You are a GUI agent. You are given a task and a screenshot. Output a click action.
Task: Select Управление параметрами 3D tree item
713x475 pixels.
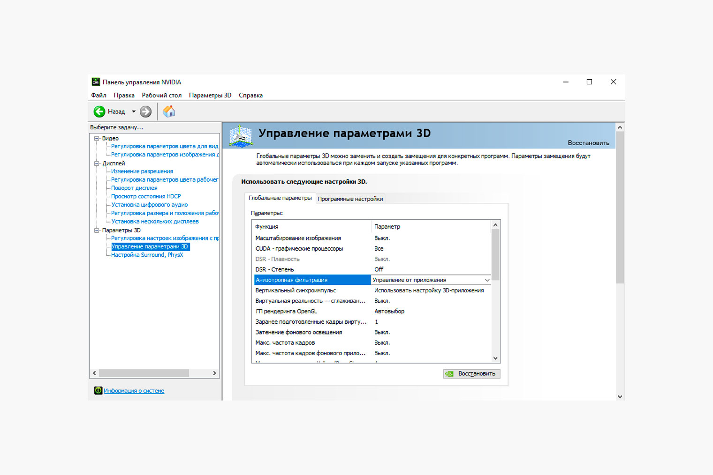(x=150, y=246)
